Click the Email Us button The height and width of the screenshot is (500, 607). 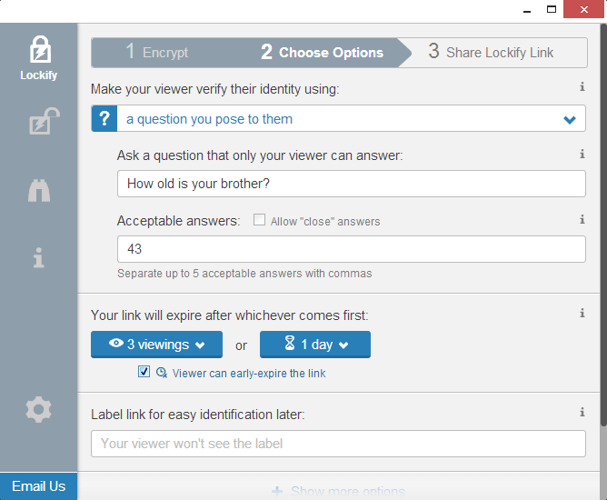(x=39, y=486)
